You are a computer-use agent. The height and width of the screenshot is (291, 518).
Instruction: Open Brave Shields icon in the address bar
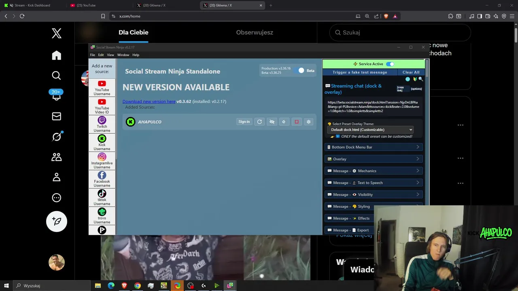(x=386, y=16)
